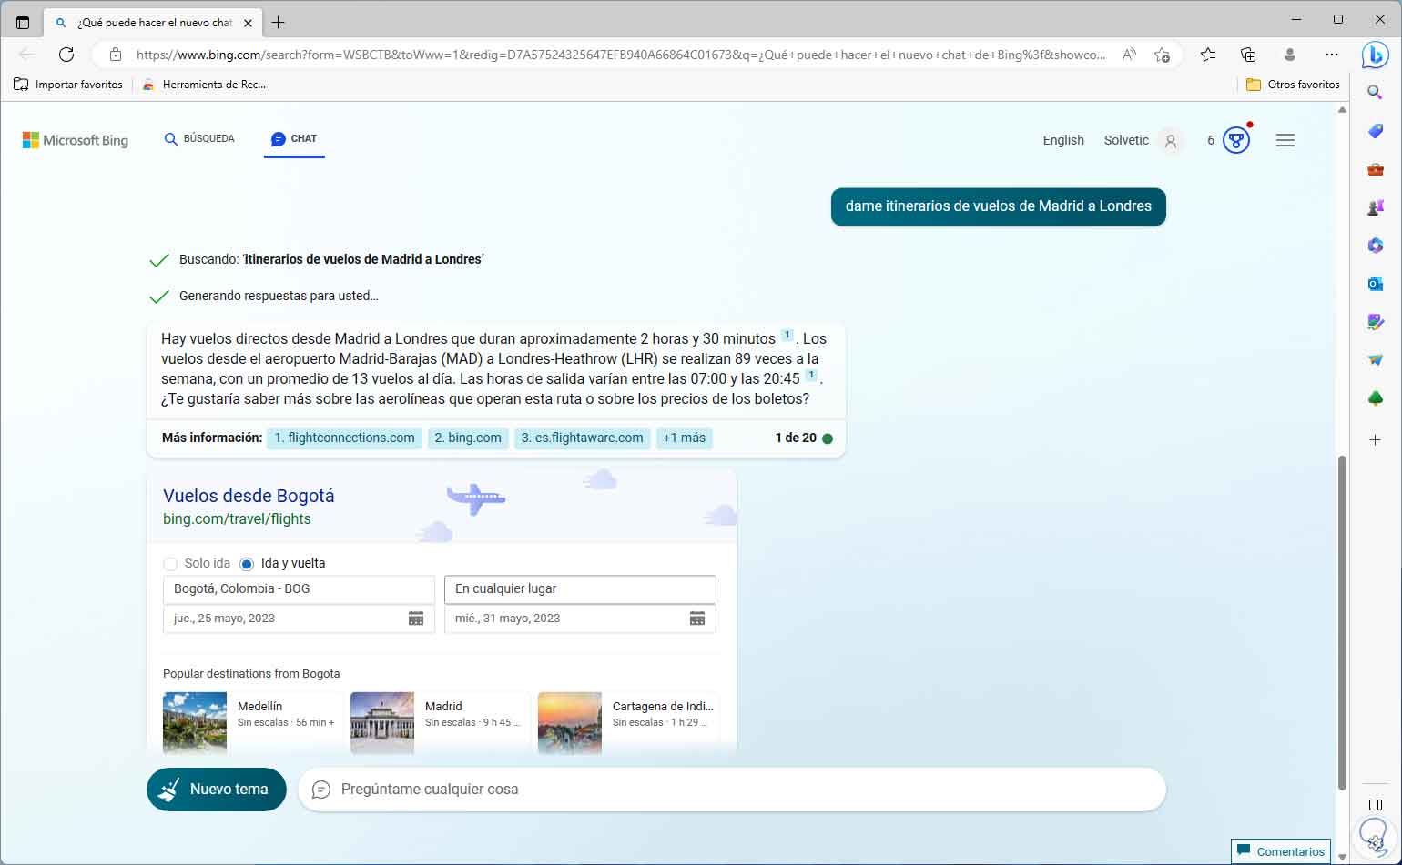Open the Tools briefcase sidebar icon
1402x865 pixels.
(x=1375, y=169)
